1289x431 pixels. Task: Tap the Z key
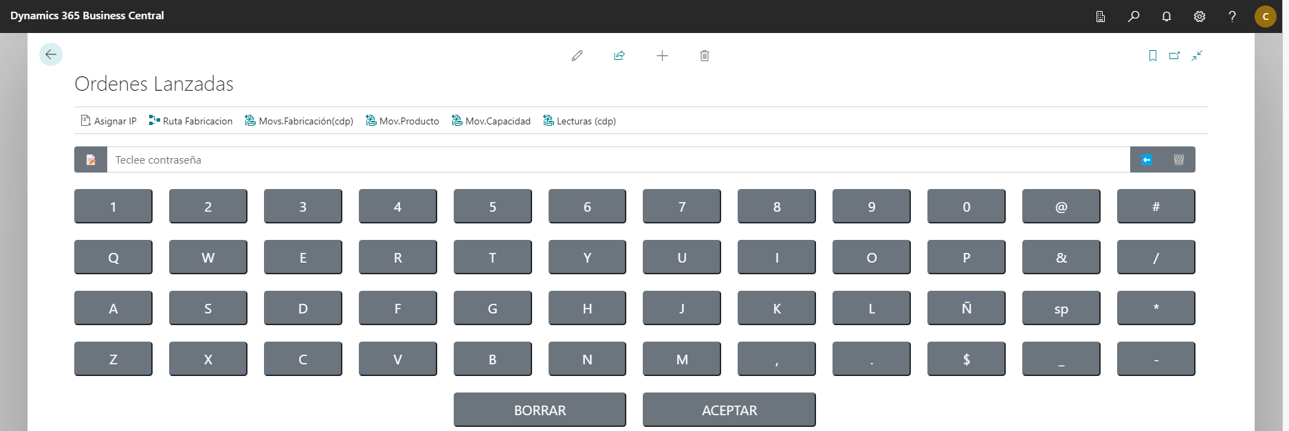[113, 359]
